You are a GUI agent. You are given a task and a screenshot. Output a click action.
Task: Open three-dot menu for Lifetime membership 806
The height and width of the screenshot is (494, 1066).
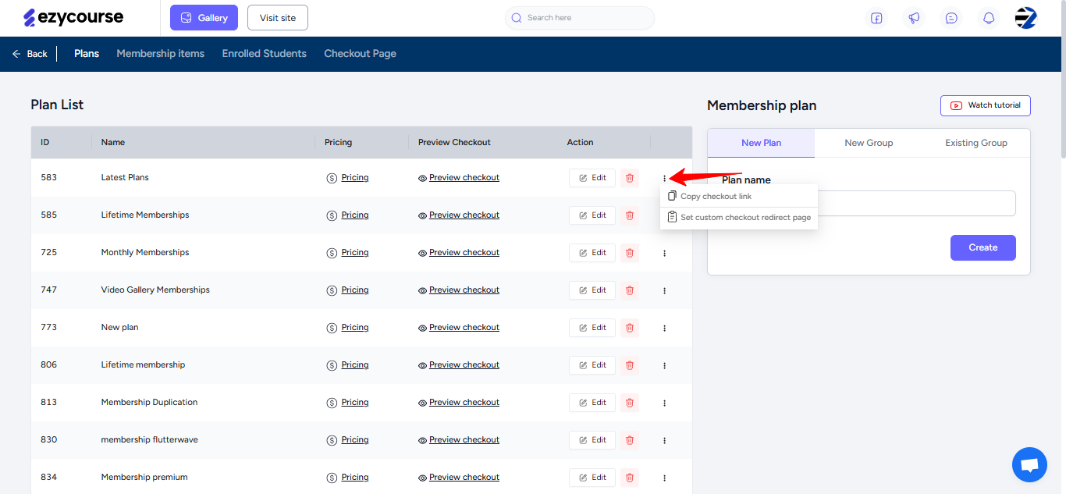[665, 365]
